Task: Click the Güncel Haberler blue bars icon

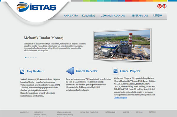Action: click(70, 71)
